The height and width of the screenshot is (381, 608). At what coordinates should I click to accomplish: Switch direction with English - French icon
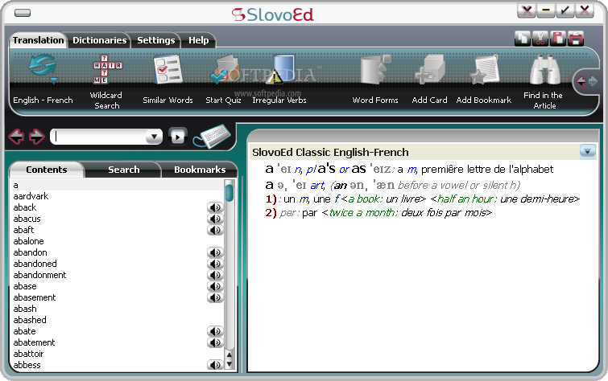43,69
